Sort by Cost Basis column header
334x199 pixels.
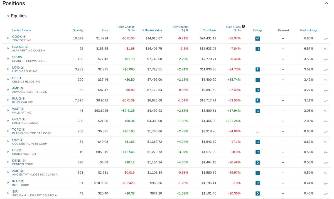coord(209,30)
